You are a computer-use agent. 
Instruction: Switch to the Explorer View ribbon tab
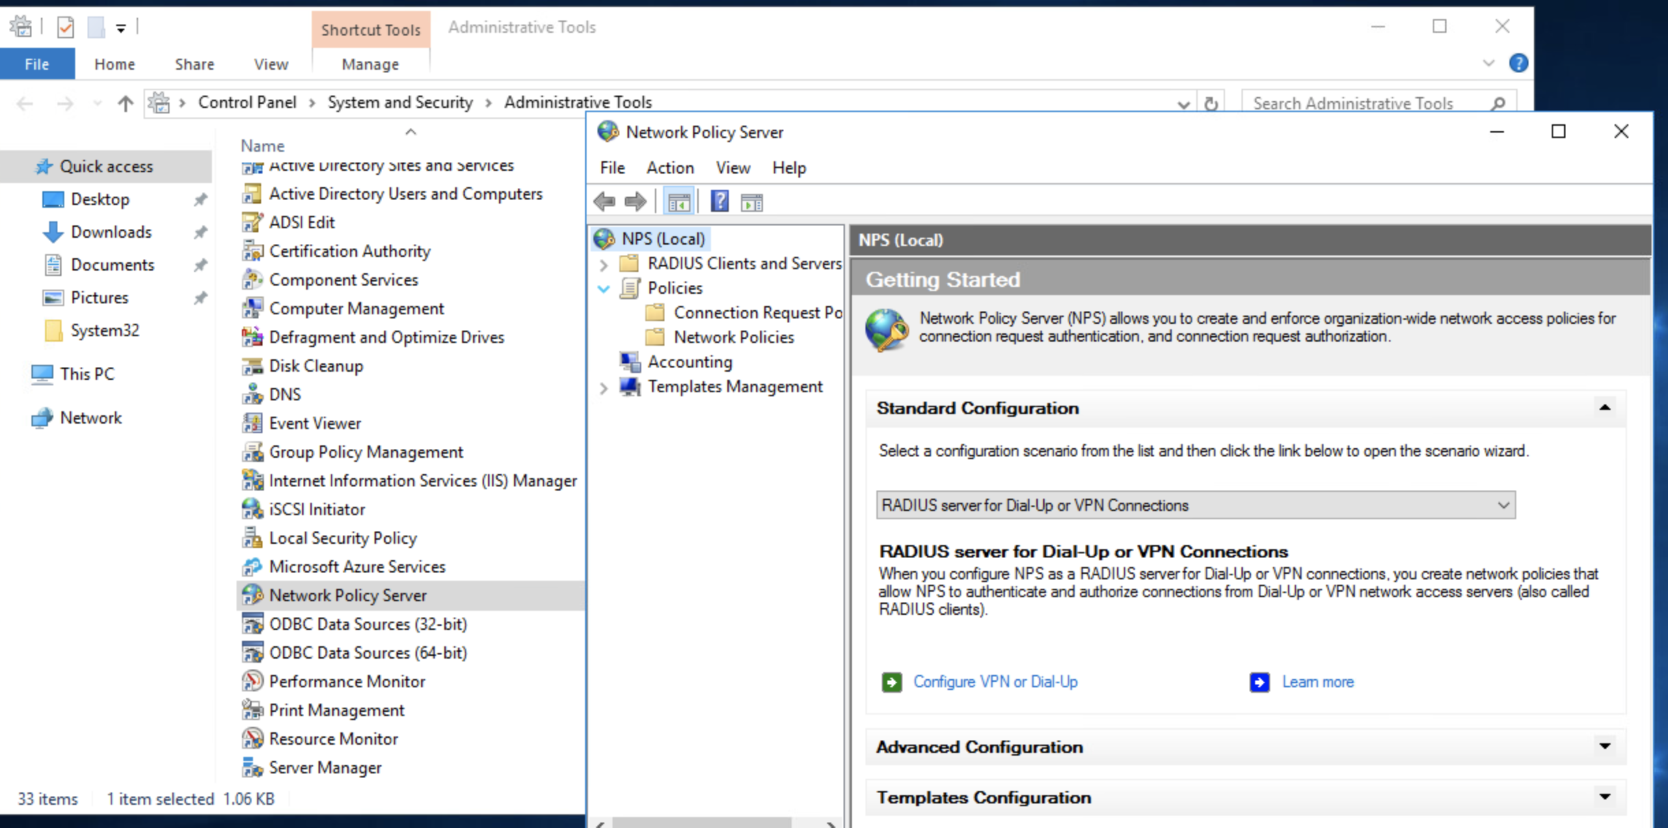(271, 64)
